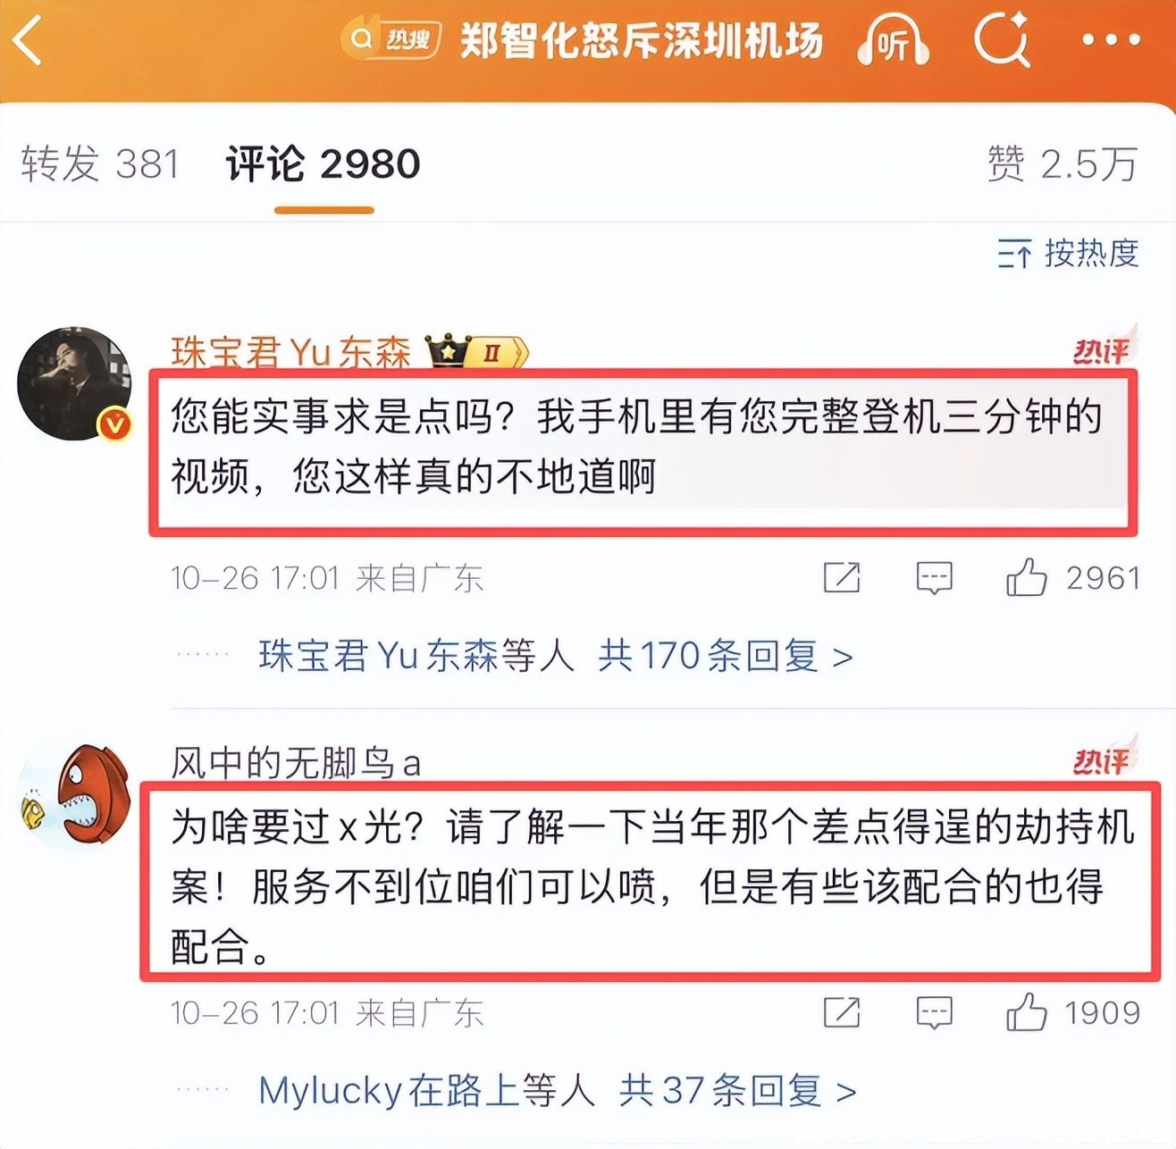Repost 珠宝君Yu东森's comment via share icon
Screen dimensions: 1176x1149
pyautogui.click(x=841, y=578)
